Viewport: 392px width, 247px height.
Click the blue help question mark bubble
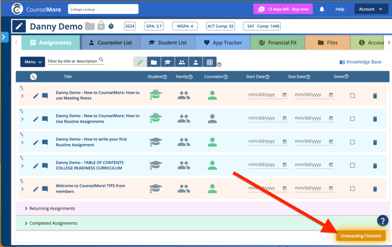click(x=382, y=221)
